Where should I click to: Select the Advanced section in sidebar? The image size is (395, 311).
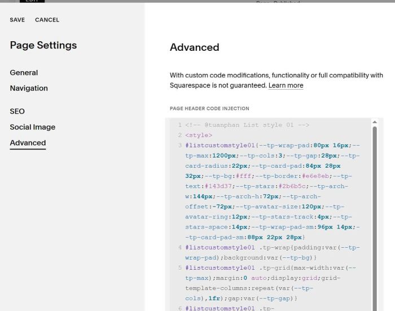28,143
